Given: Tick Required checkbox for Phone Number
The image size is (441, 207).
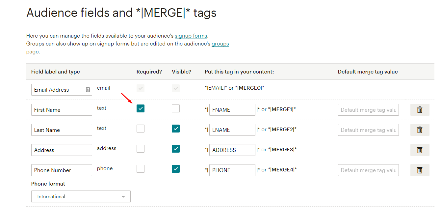Looking at the screenshot, I should pyautogui.click(x=141, y=169).
